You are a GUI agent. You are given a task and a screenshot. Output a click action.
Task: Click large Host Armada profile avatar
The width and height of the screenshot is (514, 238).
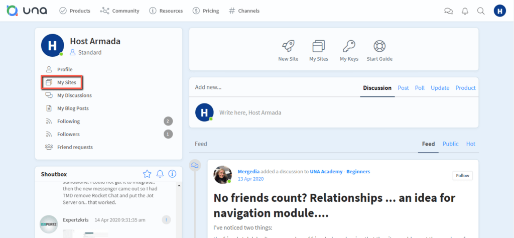pyautogui.click(x=52, y=45)
